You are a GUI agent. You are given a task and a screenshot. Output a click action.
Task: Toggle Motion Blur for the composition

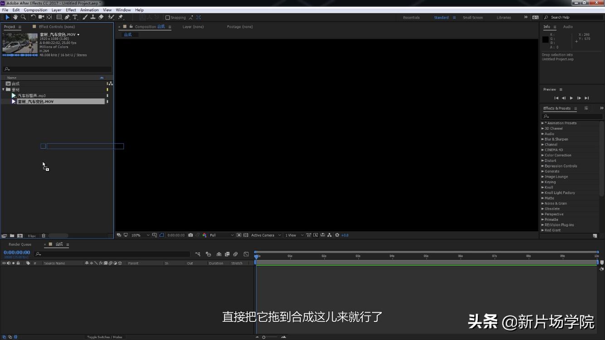click(x=235, y=254)
